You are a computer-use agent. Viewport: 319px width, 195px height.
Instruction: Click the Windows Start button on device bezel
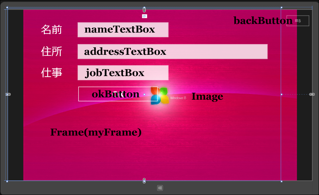point(160,188)
